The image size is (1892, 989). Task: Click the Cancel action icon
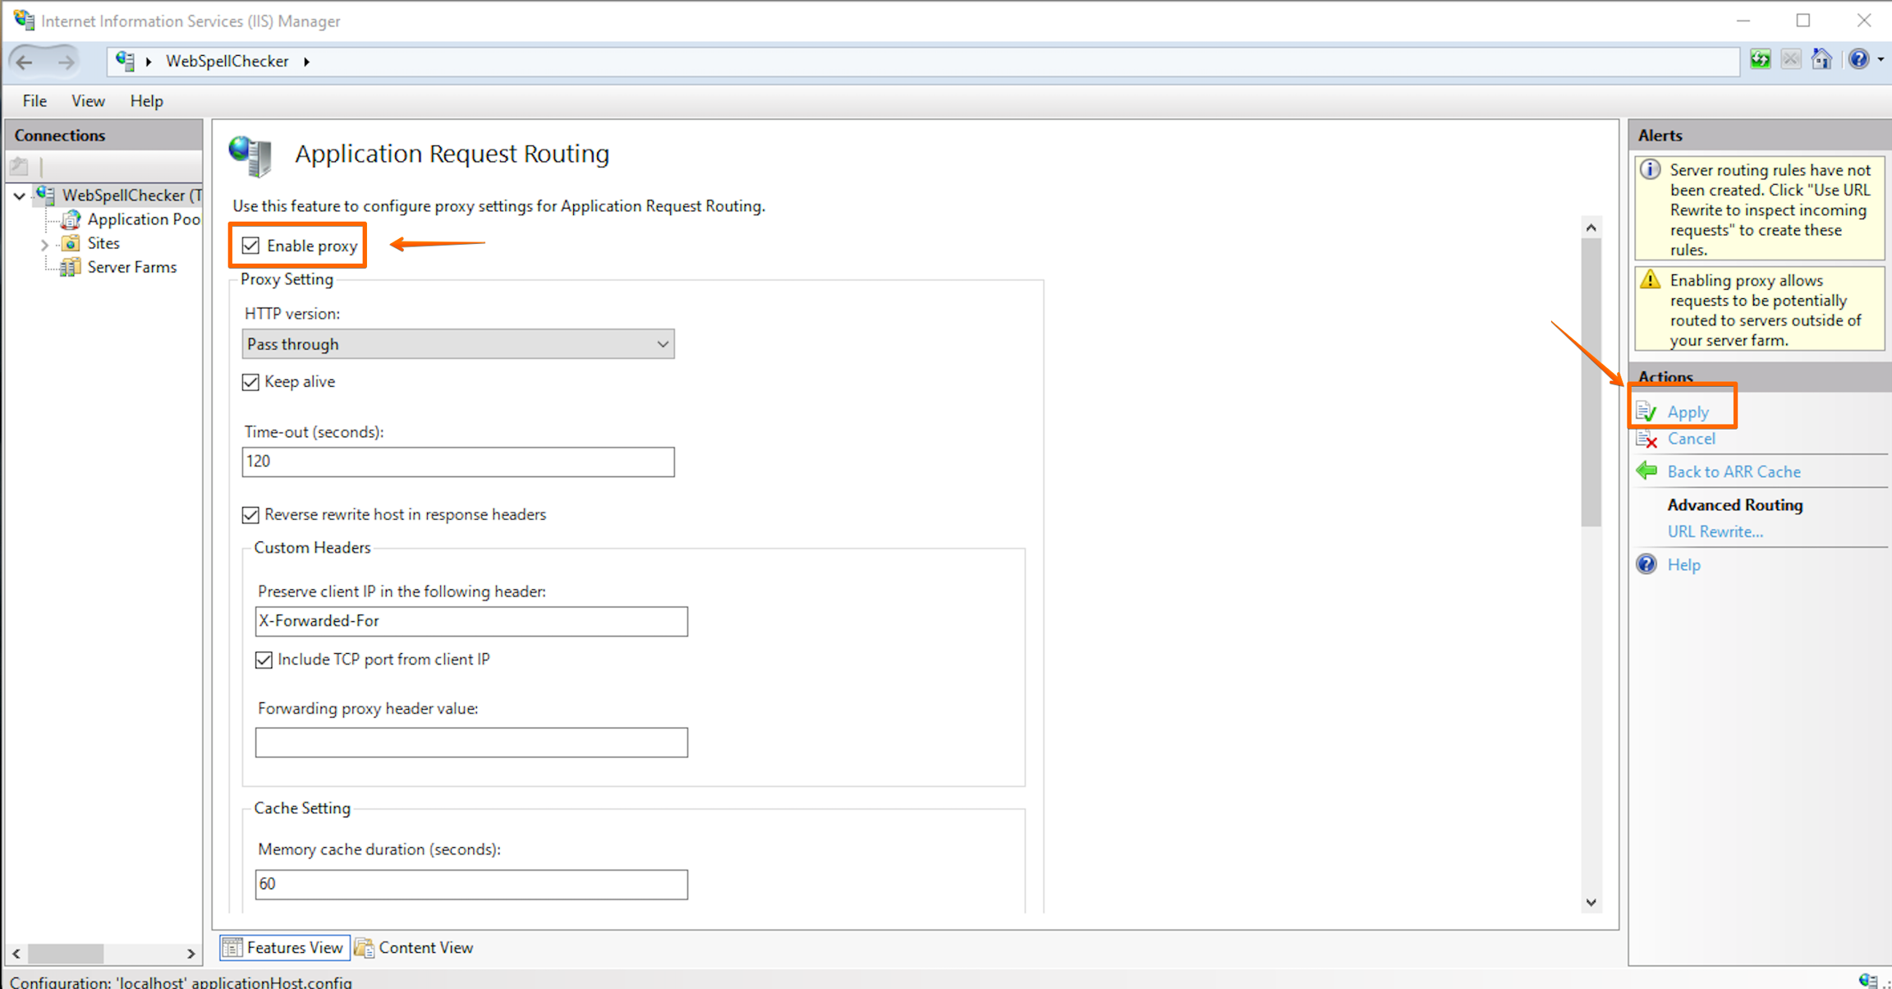pos(1647,439)
